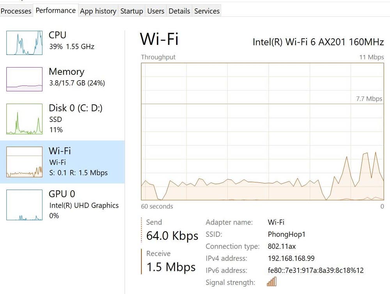This screenshot has width=390, height=294.
Task: Click the signal strength bars icon
Action: 271,282
